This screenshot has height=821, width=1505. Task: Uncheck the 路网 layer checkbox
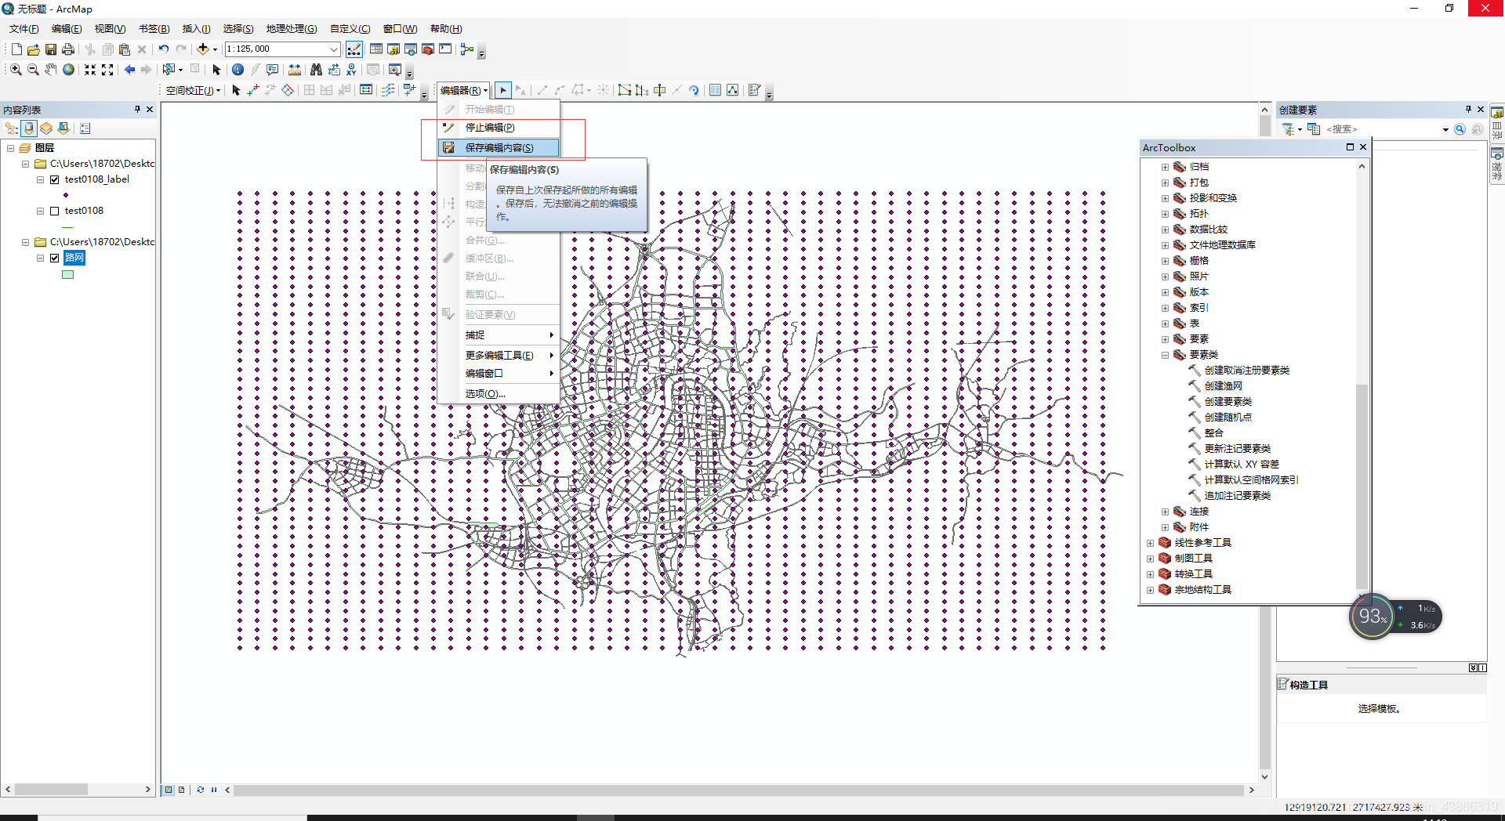[55, 258]
